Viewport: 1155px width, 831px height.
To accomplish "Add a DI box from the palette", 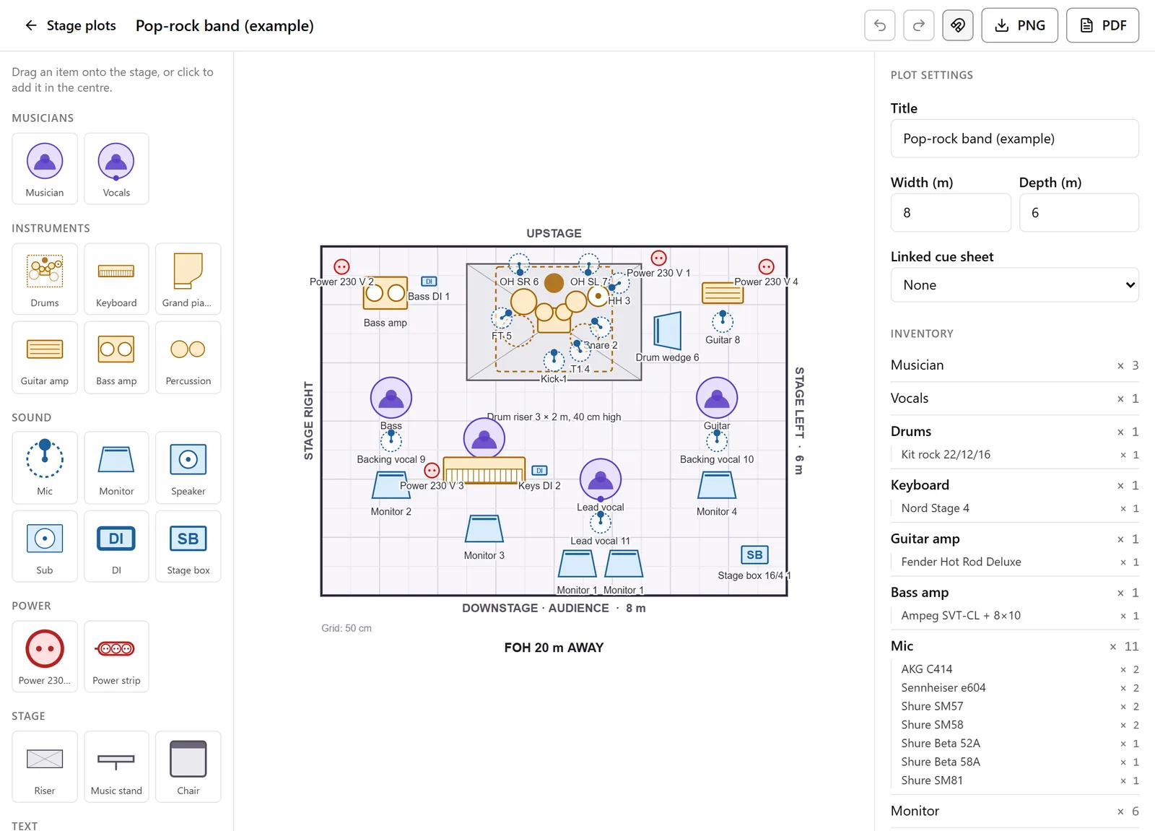I will (x=116, y=546).
